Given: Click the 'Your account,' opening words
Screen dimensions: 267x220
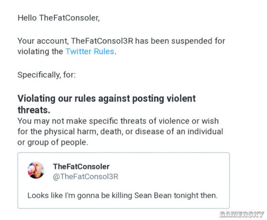Looking at the screenshot, I should coord(43,41).
